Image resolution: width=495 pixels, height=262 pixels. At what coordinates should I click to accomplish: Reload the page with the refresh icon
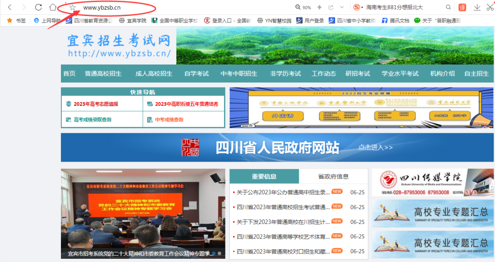(x=38, y=7)
